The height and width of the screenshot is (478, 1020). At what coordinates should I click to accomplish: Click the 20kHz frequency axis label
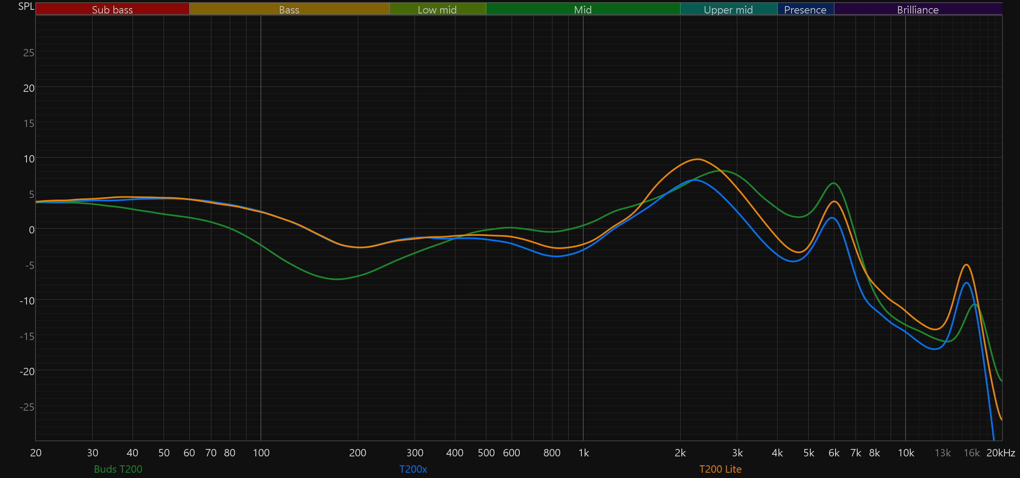pos(1000,453)
